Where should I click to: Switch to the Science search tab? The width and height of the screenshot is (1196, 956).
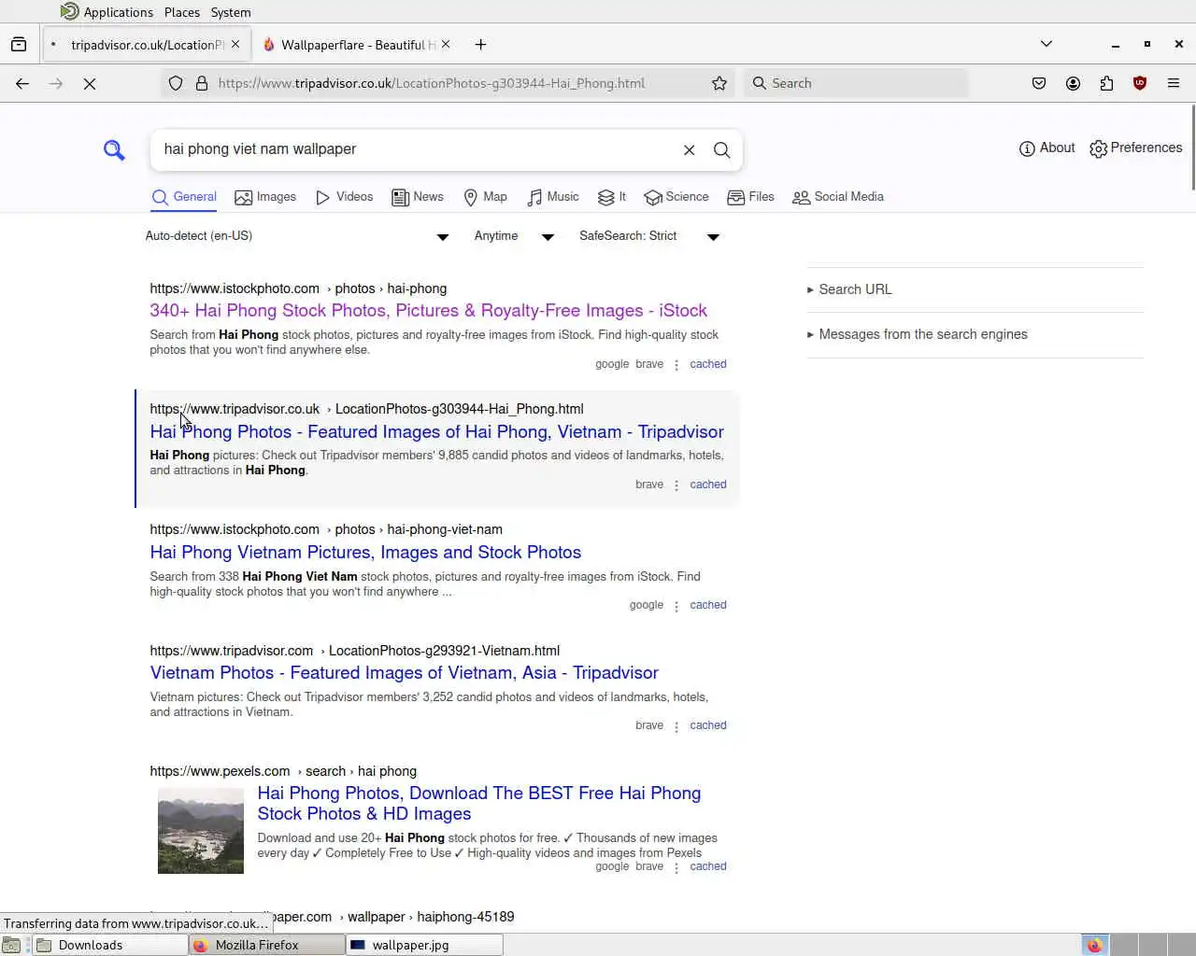676,197
